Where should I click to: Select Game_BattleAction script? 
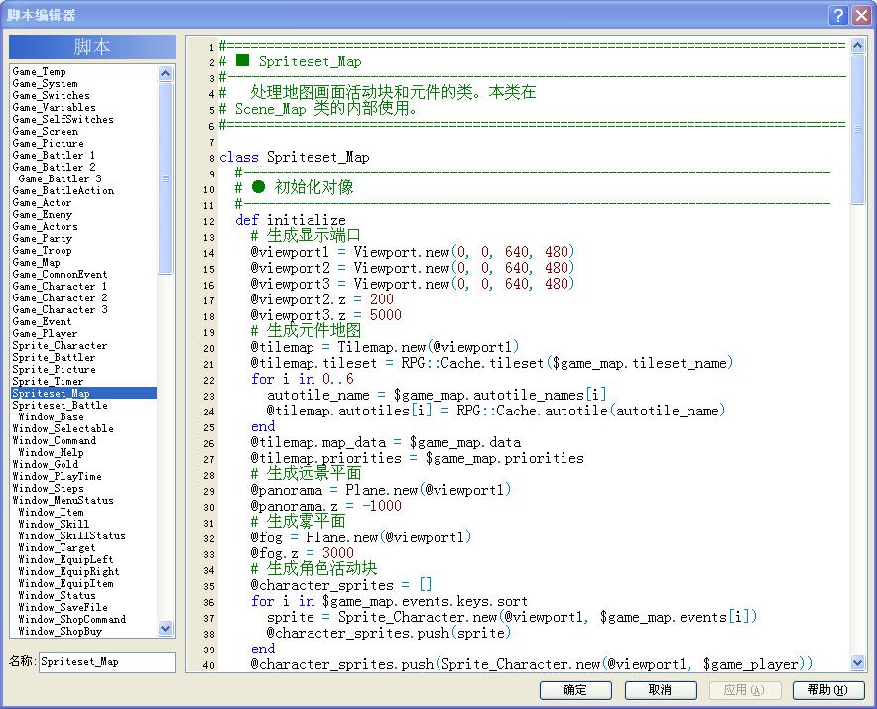(x=63, y=190)
